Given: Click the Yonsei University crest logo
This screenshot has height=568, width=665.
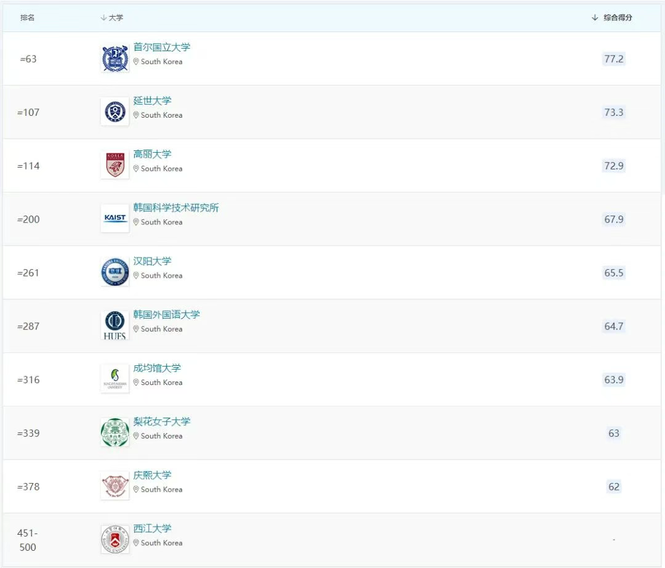Looking at the screenshot, I should (x=115, y=112).
